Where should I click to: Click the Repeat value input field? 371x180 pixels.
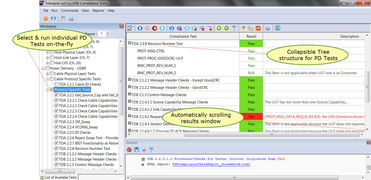[x=102, y=34]
